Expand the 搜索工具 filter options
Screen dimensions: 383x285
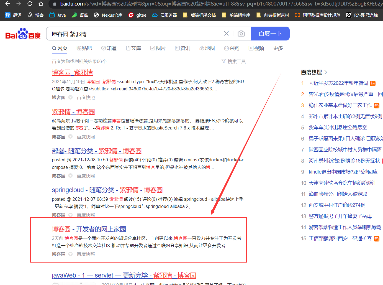(234, 61)
